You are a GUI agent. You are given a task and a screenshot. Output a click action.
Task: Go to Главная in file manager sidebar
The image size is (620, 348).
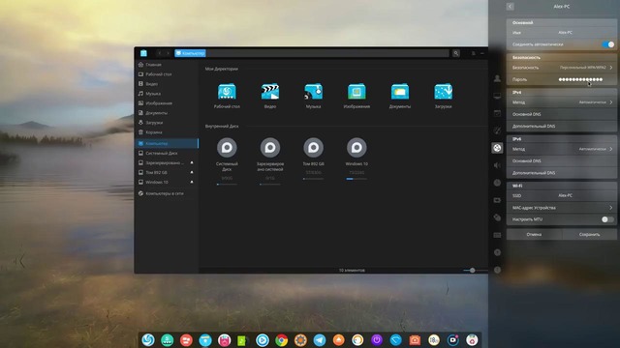[167, 65]
